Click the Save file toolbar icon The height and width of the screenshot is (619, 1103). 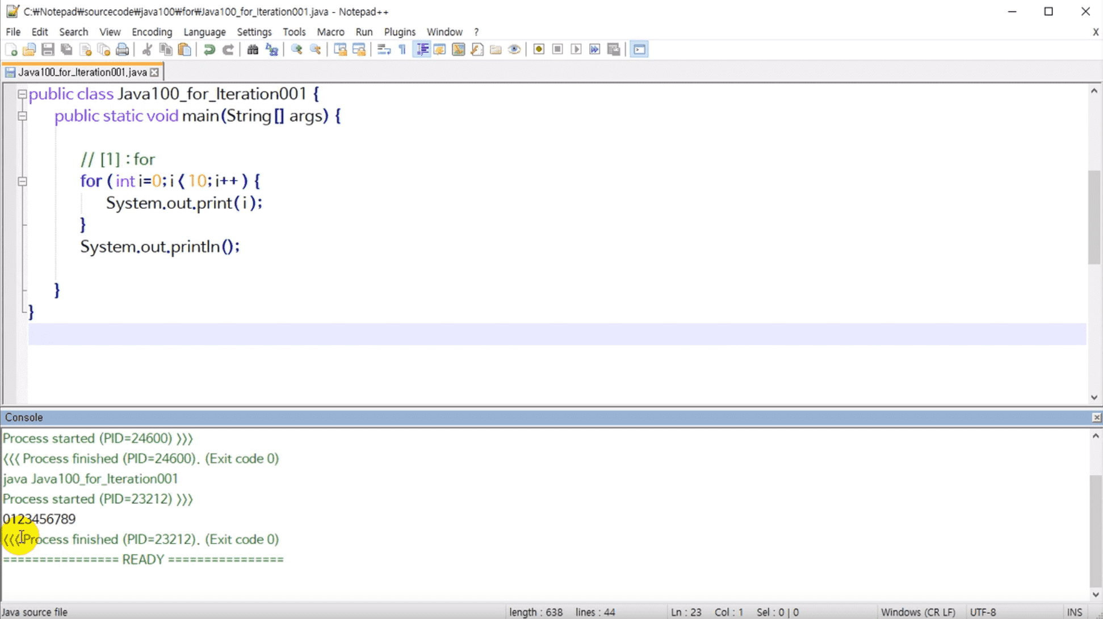coord(48,49)
